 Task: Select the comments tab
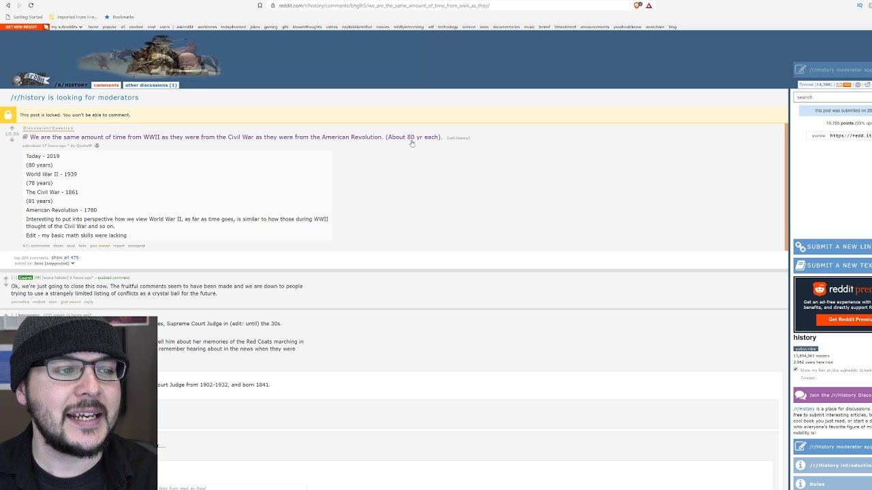pos(106,85)
